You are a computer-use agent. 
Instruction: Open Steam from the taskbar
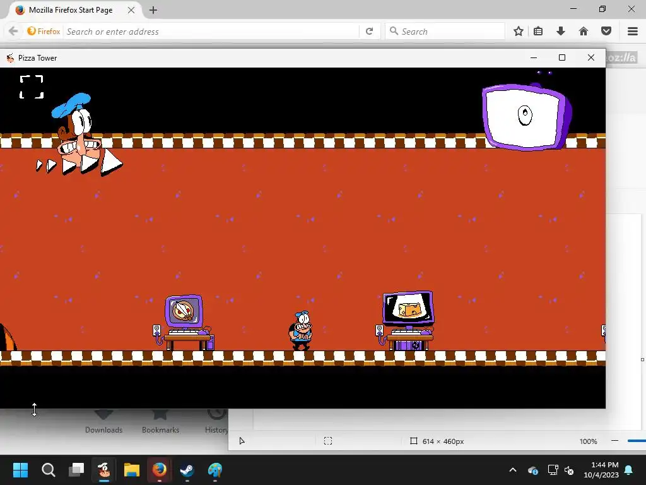tap(187, 470)
